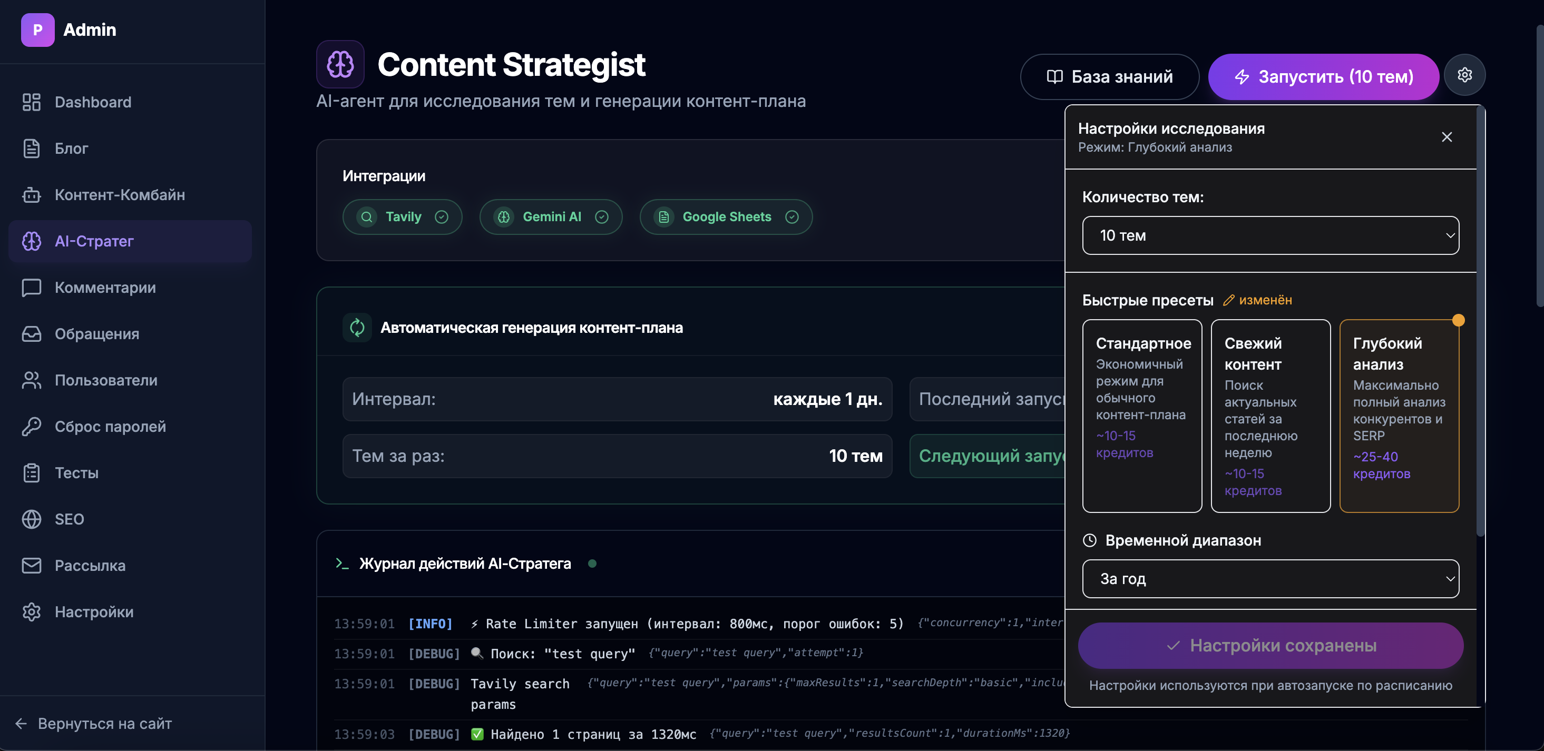Click the Google Sheets integration icon
The width and height of the screenshot is (1544, 751).
point(663,217)
